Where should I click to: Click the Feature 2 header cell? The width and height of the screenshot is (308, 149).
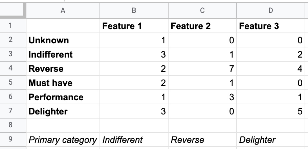coord(202,26)
